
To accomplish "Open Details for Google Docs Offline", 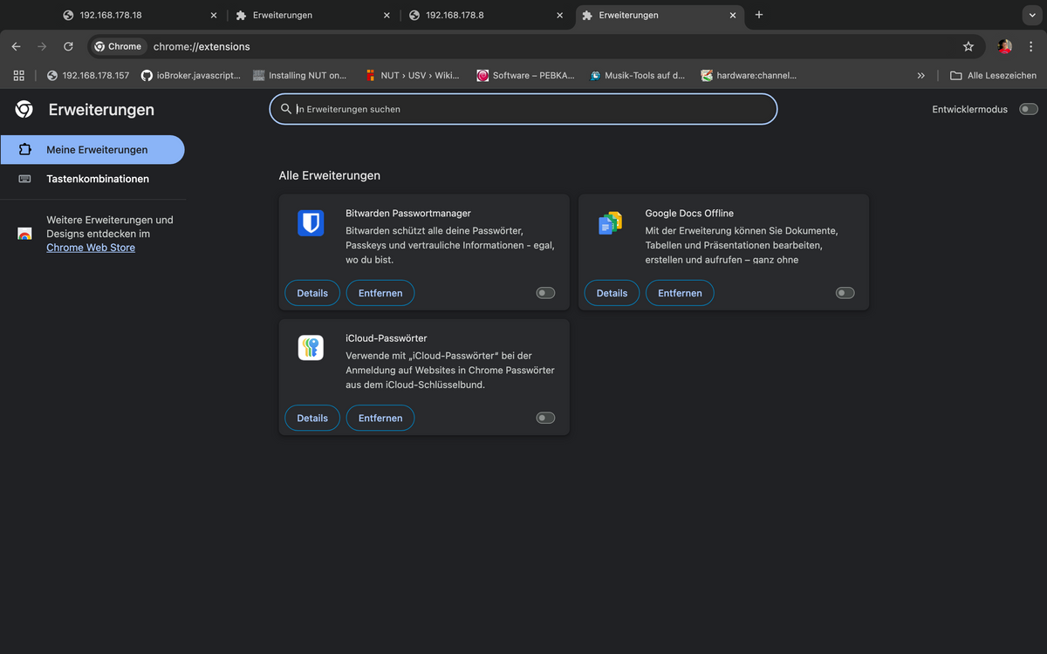I will point(612,293).
